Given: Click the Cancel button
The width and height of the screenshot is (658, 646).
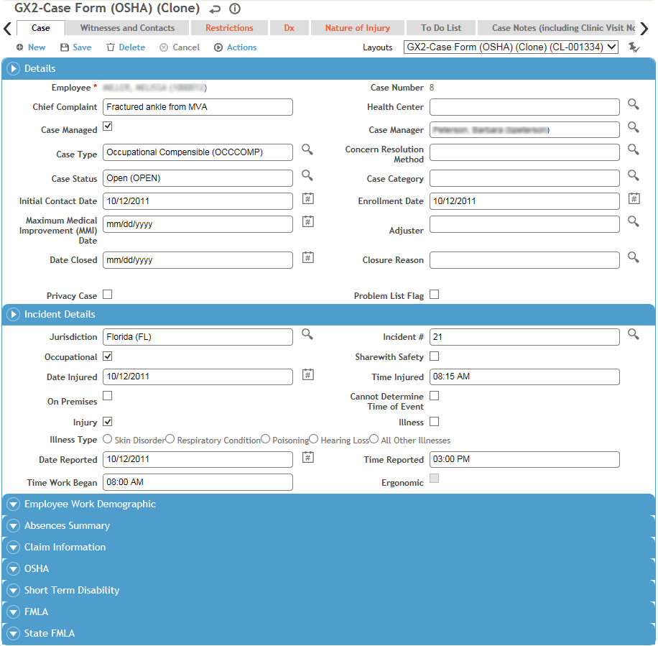Looking at the screenshot, I should [180, 47].
